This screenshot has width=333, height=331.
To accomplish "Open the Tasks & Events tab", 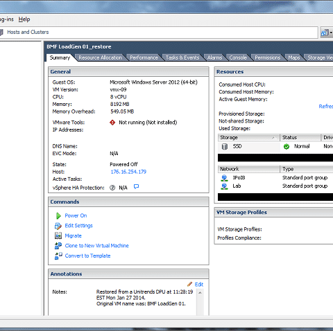I will point(182,57).
